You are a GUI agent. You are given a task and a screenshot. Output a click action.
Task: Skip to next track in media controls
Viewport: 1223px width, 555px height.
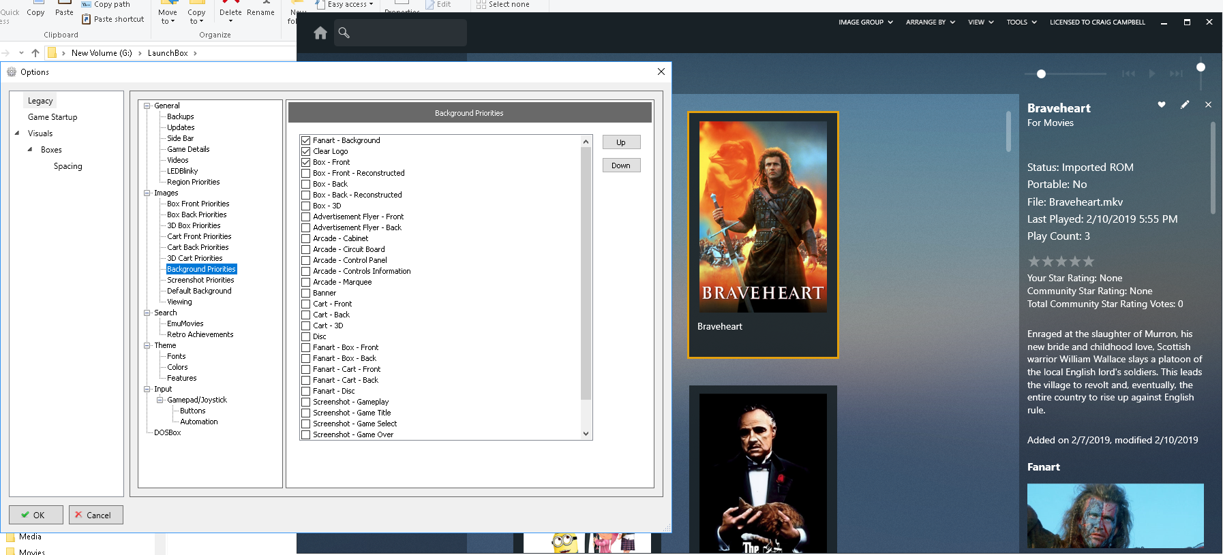[x=1177, y=74]
